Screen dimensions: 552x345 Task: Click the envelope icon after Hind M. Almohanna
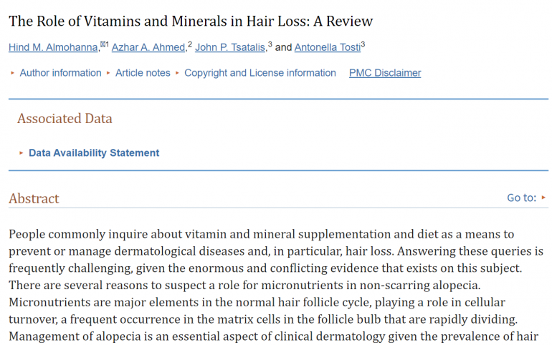[x=103, y=44]
